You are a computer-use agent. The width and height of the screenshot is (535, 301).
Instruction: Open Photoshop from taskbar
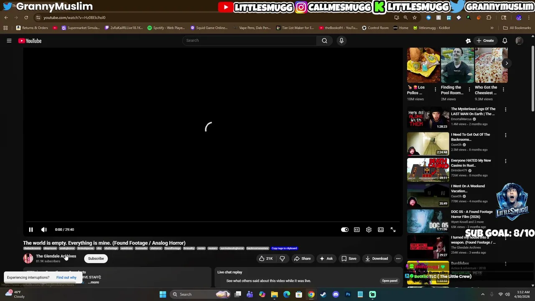pos(348,294)
